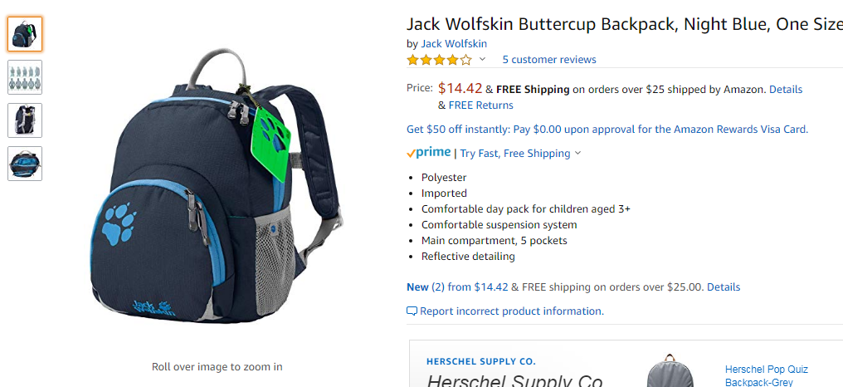The width and height of the screenshot is (843, 387).
Task: Open the Herschel Pop Quiz Backpack-Grey link
Action: [766, 375]
